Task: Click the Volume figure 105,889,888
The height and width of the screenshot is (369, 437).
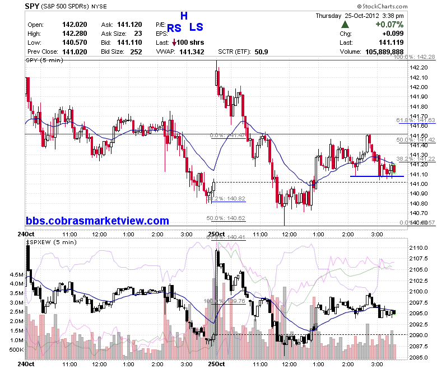Action: (384, 52)
